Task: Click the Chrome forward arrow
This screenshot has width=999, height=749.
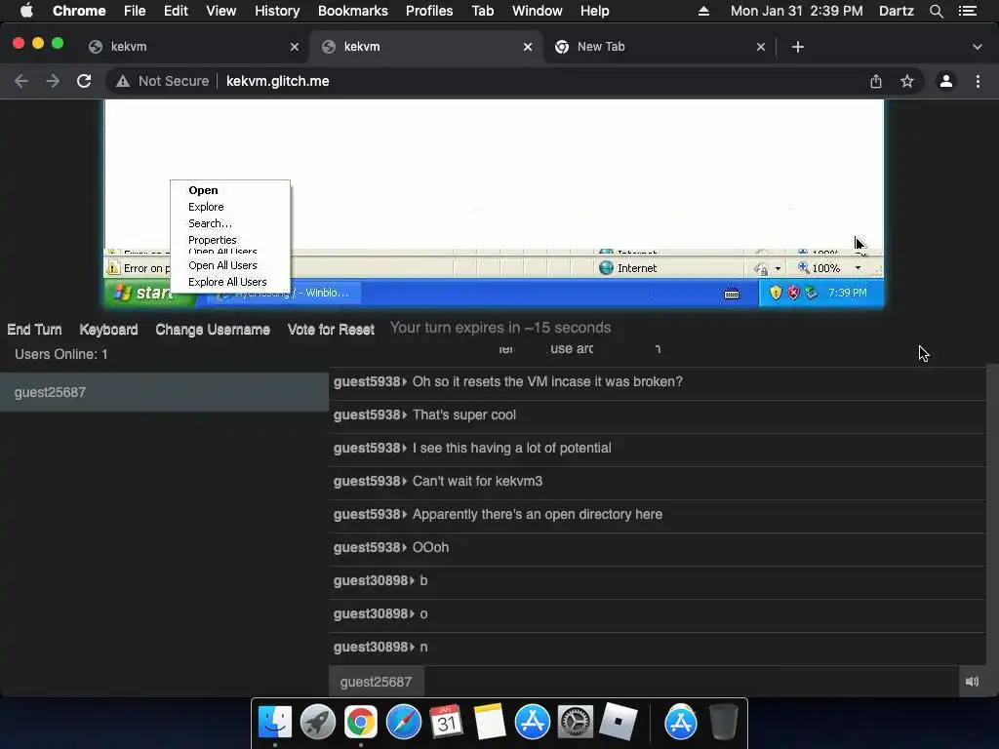Action: click(x=53, y=81)
